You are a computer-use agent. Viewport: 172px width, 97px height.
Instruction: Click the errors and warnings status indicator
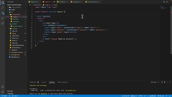(x=15, y=96)
